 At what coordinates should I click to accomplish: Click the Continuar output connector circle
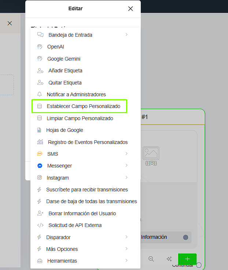click(199, 265)
